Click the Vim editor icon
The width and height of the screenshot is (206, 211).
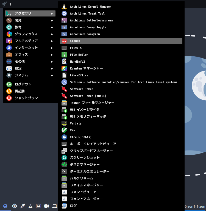pyautogui.click(x=64, y=130)
